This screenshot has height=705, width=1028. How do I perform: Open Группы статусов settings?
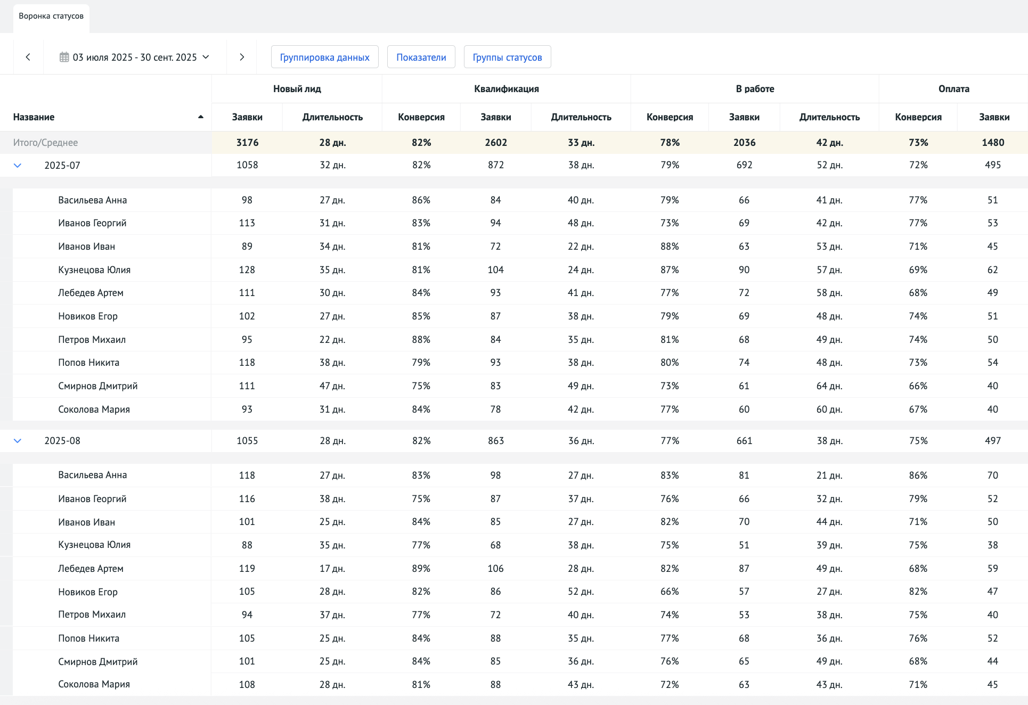[x=507, y=57]
